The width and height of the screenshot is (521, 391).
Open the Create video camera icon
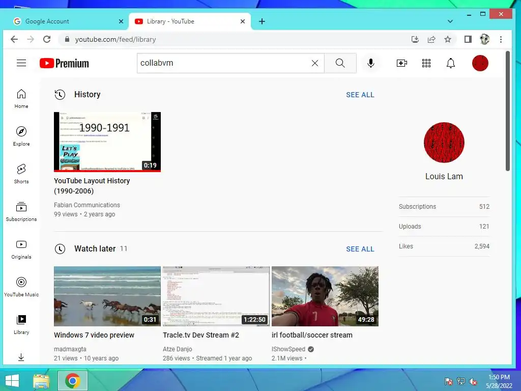click(x=402, y=63)
